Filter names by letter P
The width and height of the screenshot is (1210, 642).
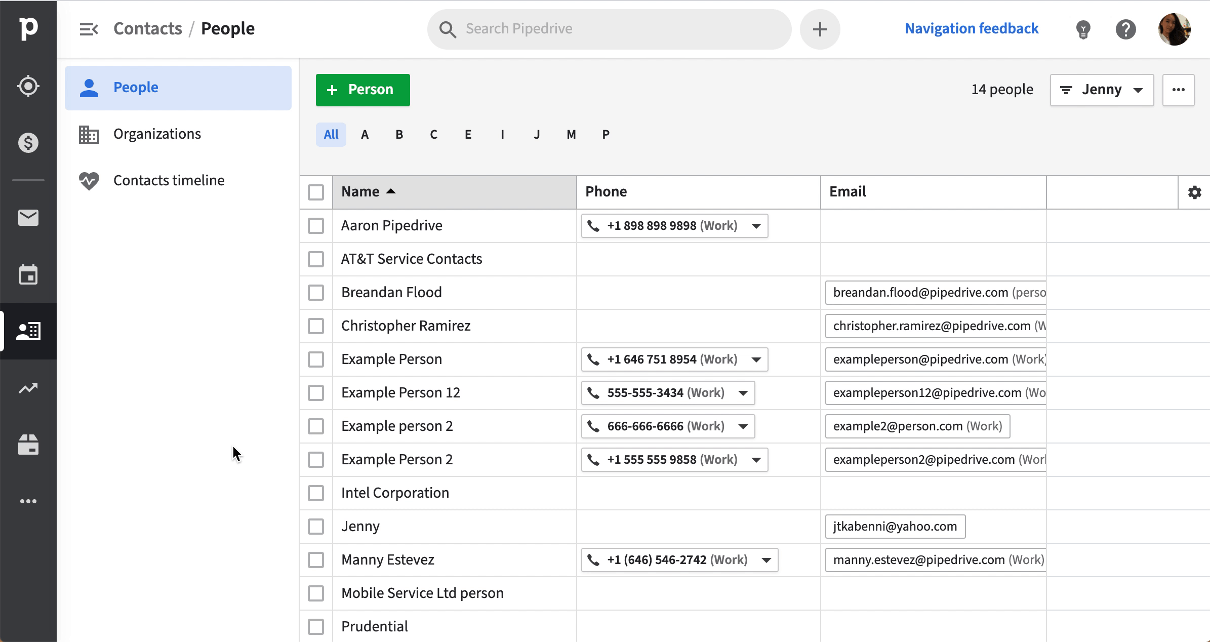tap(606, 135)
